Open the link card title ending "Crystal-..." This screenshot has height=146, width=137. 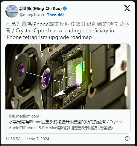coord(68,122)
